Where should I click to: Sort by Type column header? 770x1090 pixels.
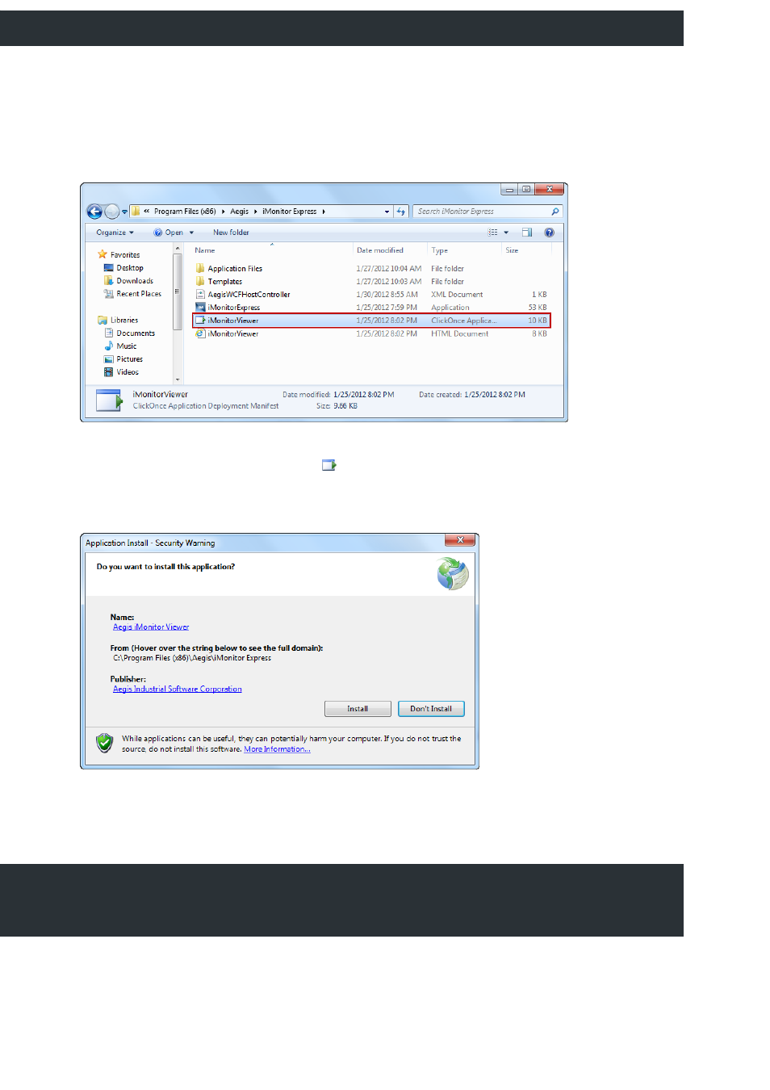pyautogui.click(x=440, y=250)
